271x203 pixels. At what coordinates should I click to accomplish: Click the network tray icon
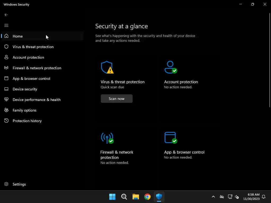coord(230,197)
